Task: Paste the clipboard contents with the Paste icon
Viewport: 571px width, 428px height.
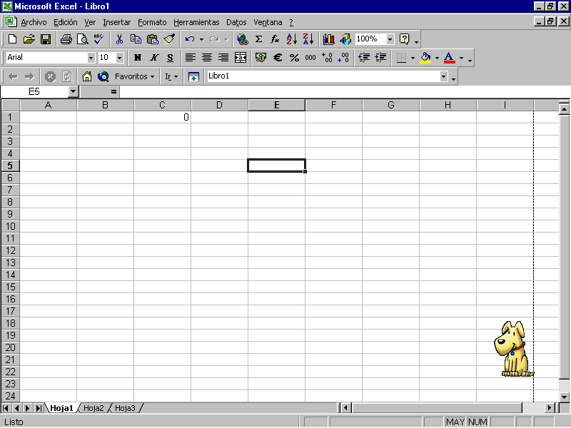Action: (x=153, y=39)
